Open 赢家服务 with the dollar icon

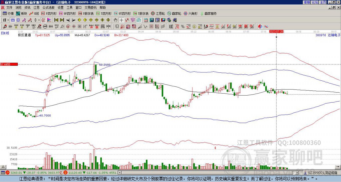(x=208, y=13)
